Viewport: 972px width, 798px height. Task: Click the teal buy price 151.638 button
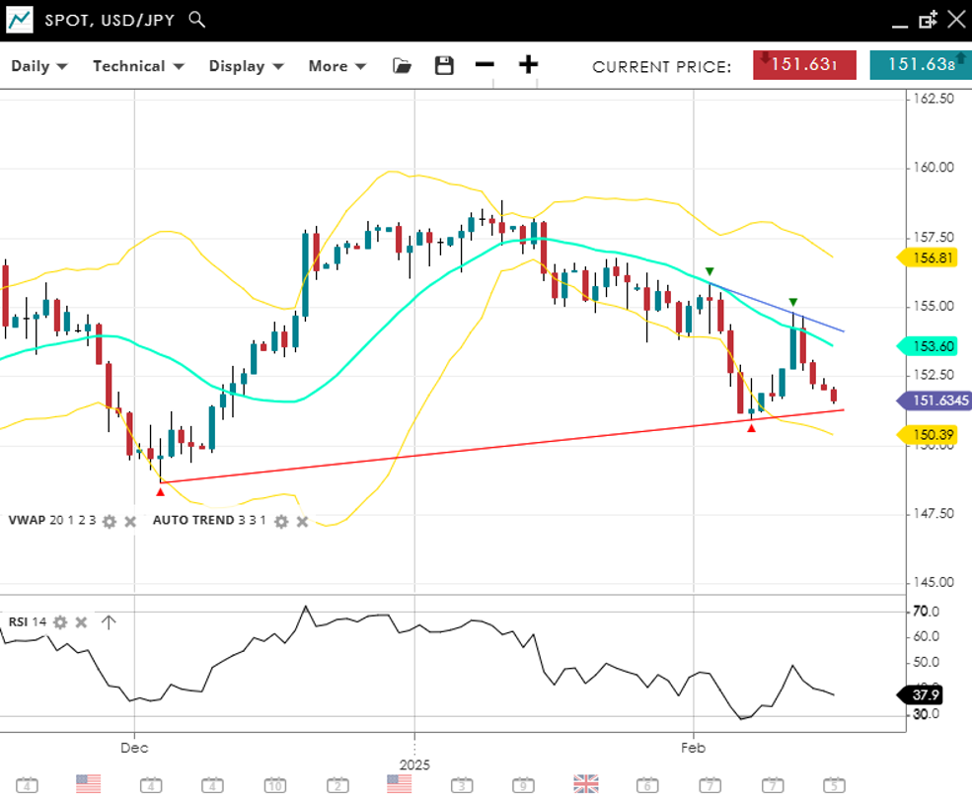pos(920,65)
